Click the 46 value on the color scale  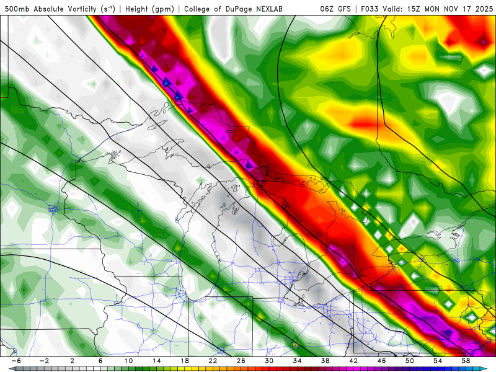[x=381, y=361]
